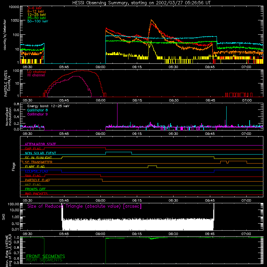Select the REAR SEGMENTS legend label
Viewport: 267px width, 267px height.
[44, 260]
